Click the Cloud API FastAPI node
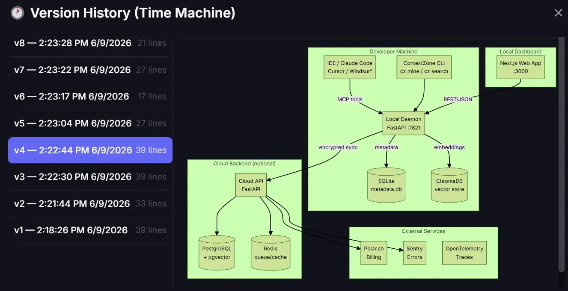 [251, 185]
